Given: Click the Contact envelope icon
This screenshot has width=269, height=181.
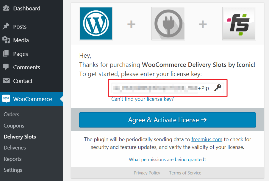Looking at the screenshot, I should pyautogui.click(x=6, y=81).
